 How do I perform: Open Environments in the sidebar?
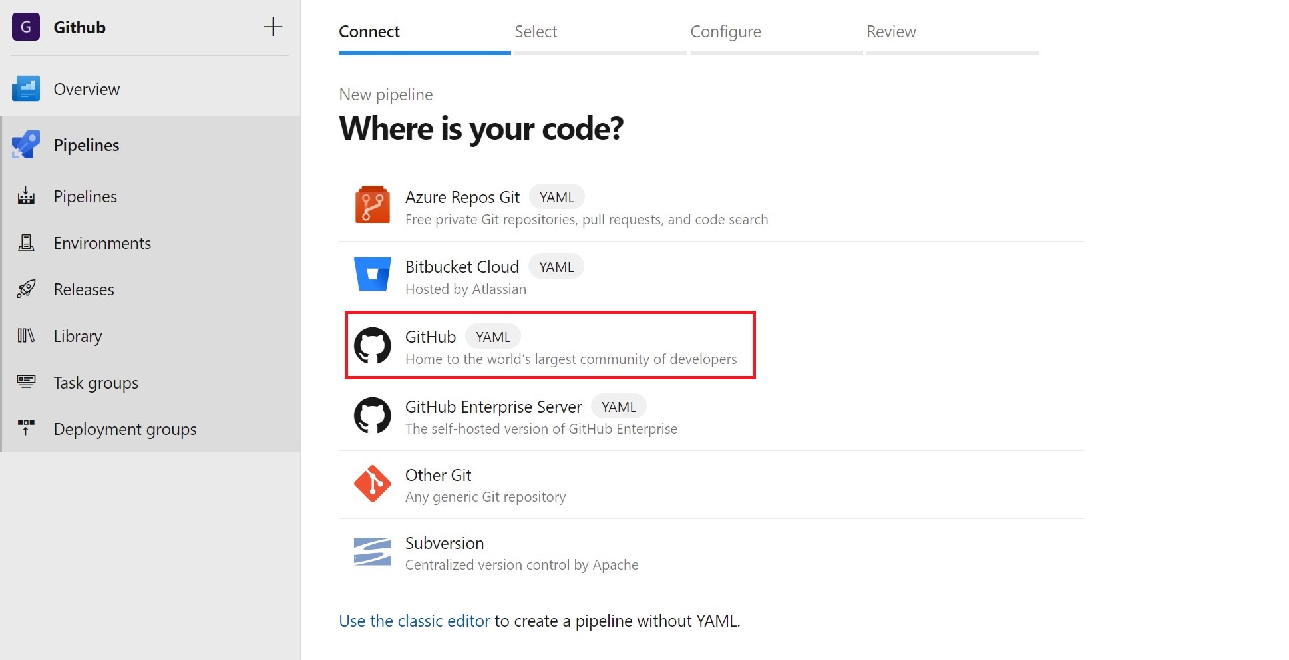click(x=150, y=243)
